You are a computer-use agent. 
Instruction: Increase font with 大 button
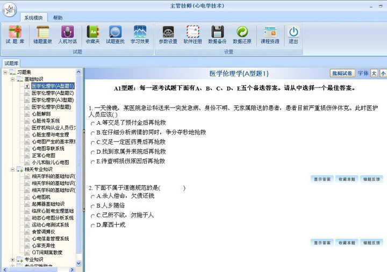pos(374,73)
